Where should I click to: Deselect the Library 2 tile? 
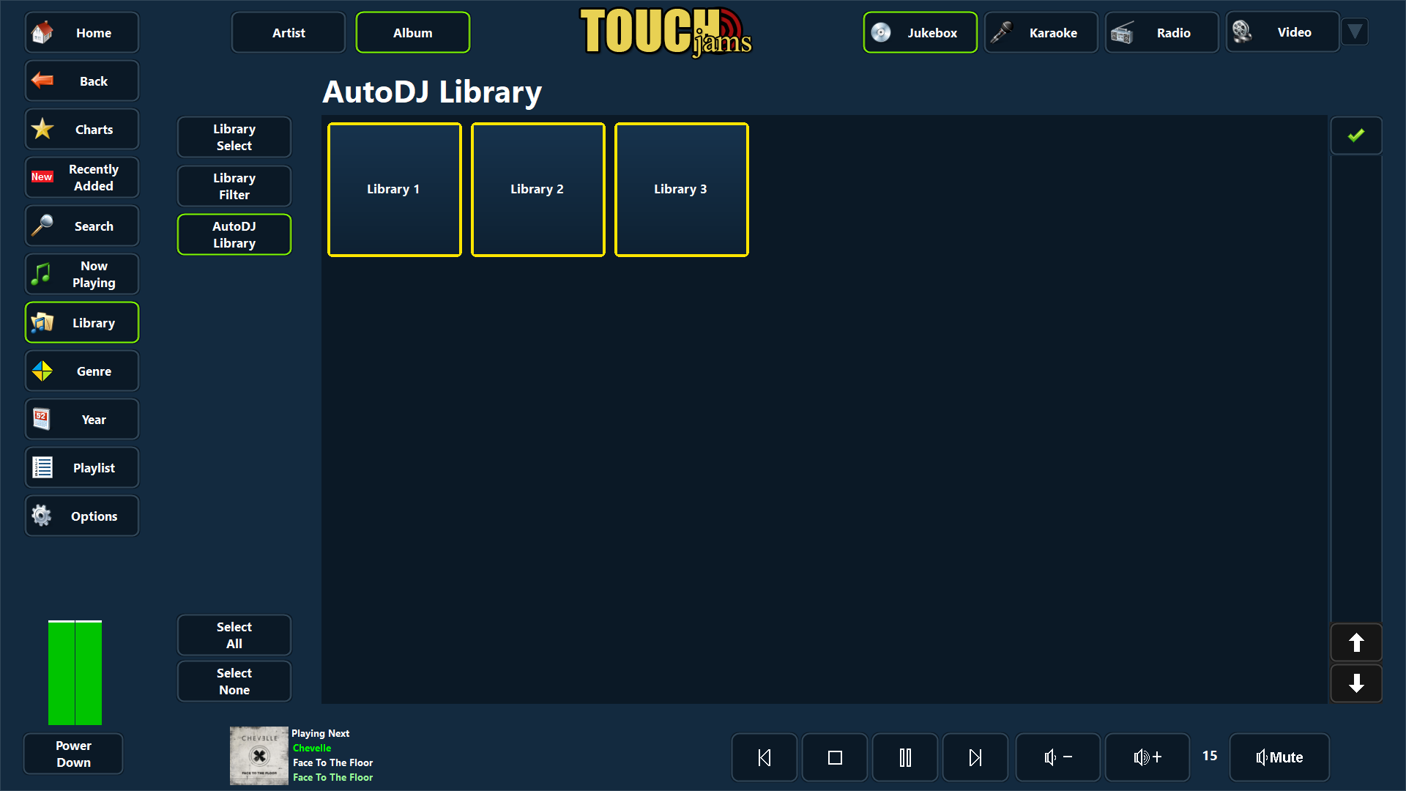(x=538, y=189)
